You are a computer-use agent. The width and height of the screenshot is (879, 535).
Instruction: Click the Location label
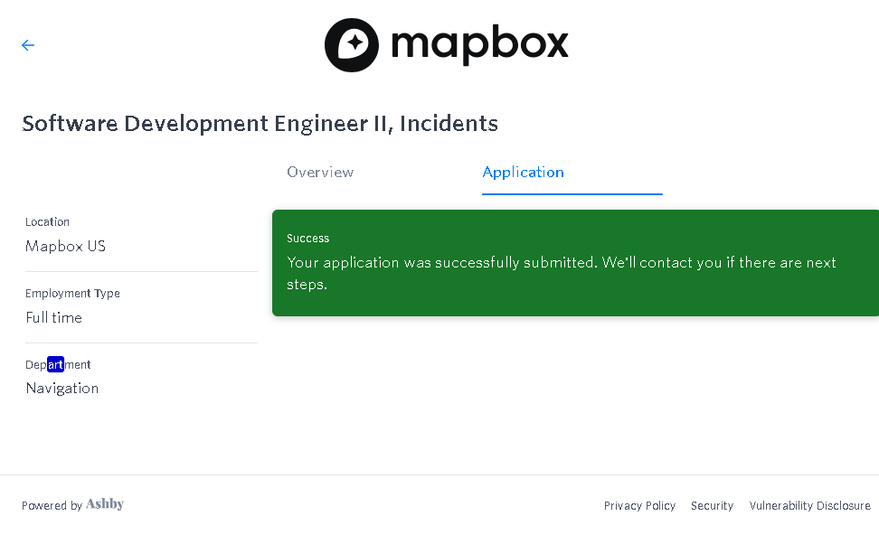point(47,221)
